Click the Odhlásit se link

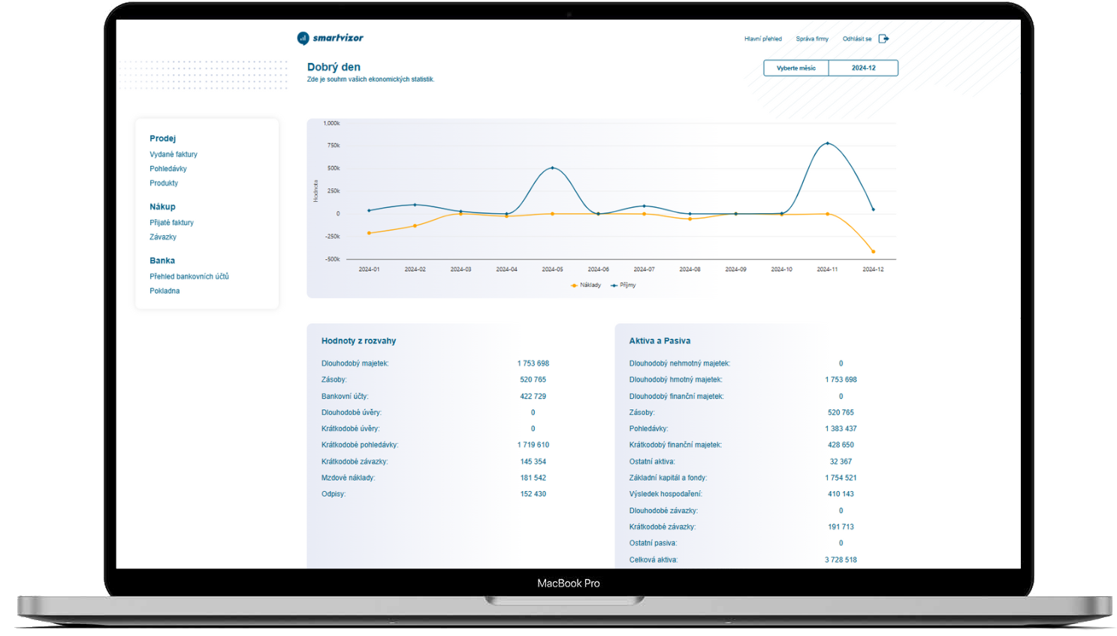tap(856, 39)
